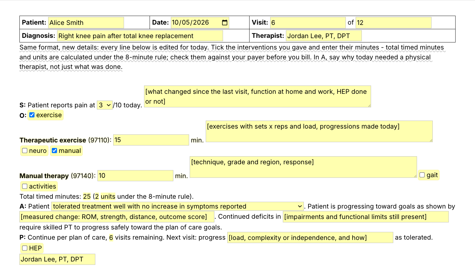475x279 pixels.
Task: Click the 'Diagnosis:' label
Action: [x=39, y=36]
